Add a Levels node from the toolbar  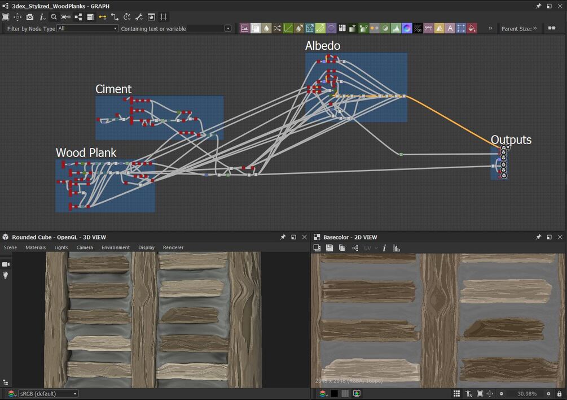396,28
